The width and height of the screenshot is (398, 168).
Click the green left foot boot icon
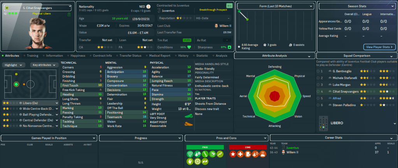188,116
